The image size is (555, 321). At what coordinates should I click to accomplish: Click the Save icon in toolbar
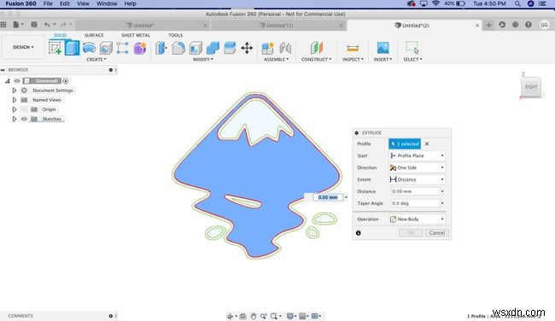pyautogui.click(x=34, y=25)
